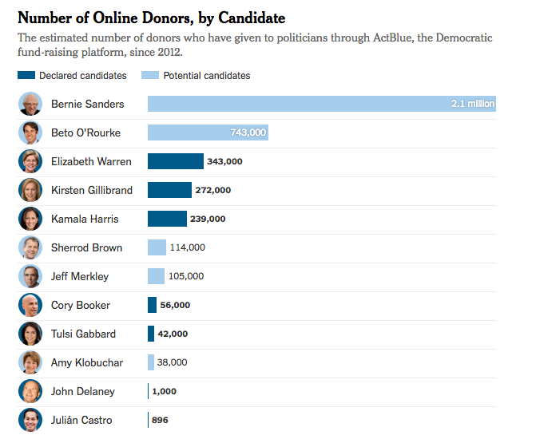The height and width of the screenshot is (439, 536).
Task: Click Bernie Sanders' portrait photo
Action: point(30,104)
